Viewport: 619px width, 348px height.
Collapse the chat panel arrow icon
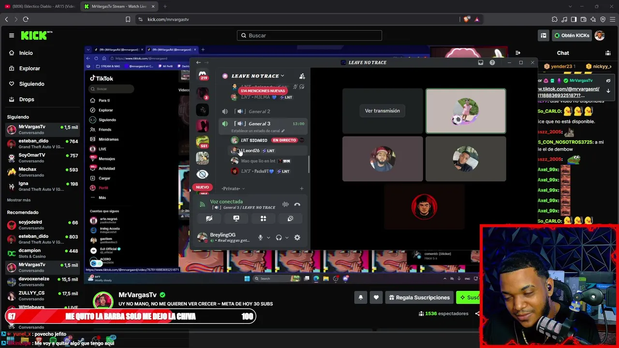pos(518,53)
